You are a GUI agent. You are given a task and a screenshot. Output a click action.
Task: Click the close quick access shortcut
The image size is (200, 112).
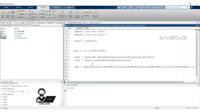click(133, 7)
